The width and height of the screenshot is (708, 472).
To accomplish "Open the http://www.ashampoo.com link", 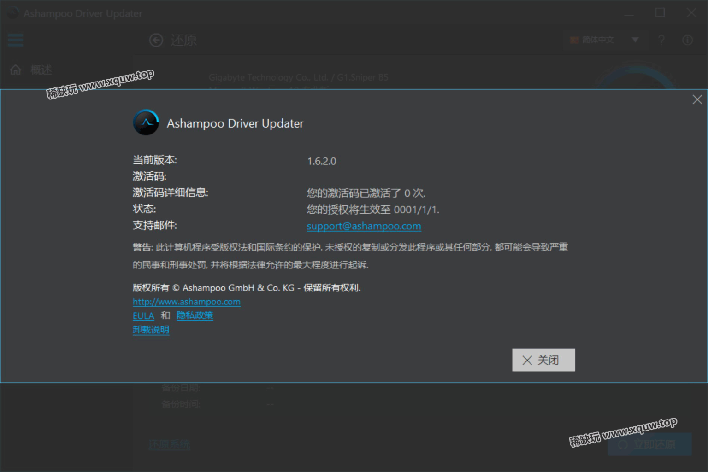I will point(187,302).
